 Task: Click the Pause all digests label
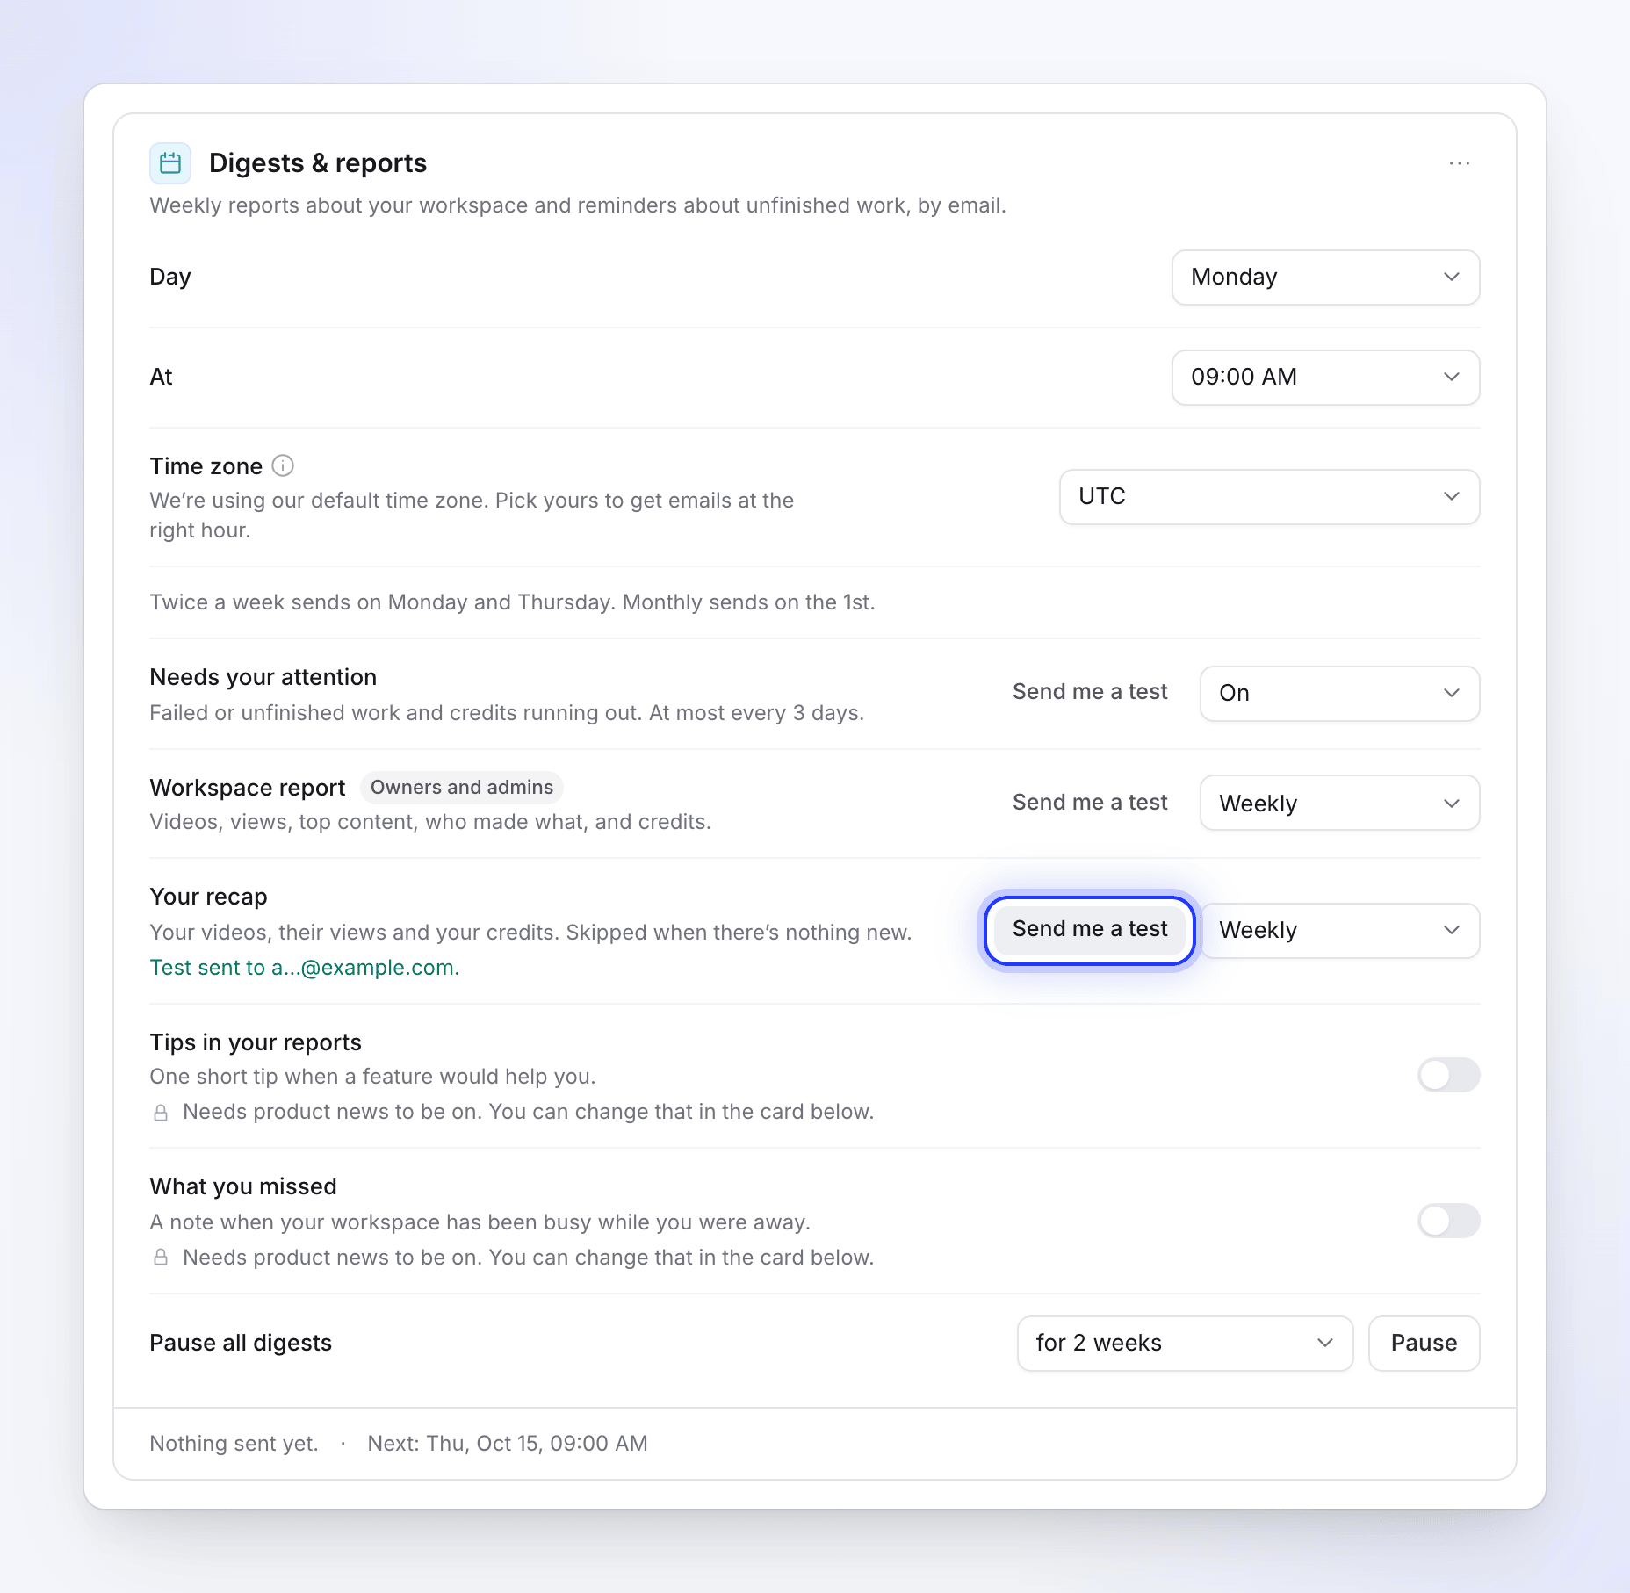[241, 1344]
